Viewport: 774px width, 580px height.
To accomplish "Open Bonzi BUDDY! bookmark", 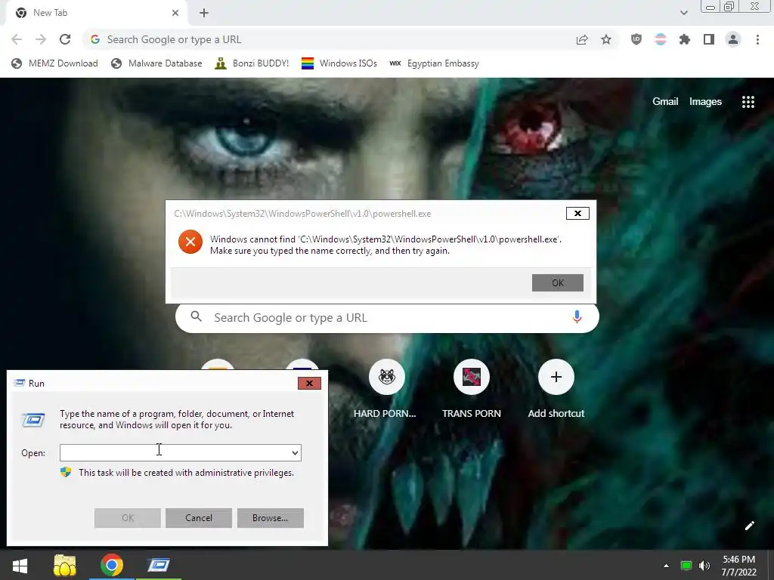I will pyautogui.click(x=252, y=63).
